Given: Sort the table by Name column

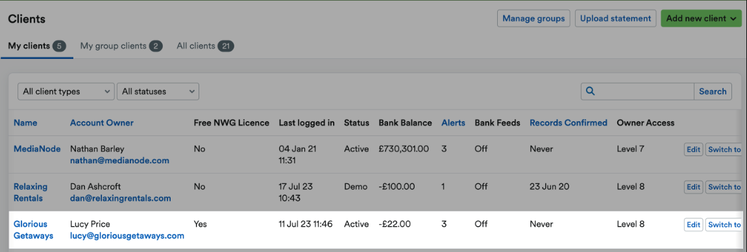Looking at the screenshot, I should 25,122.
